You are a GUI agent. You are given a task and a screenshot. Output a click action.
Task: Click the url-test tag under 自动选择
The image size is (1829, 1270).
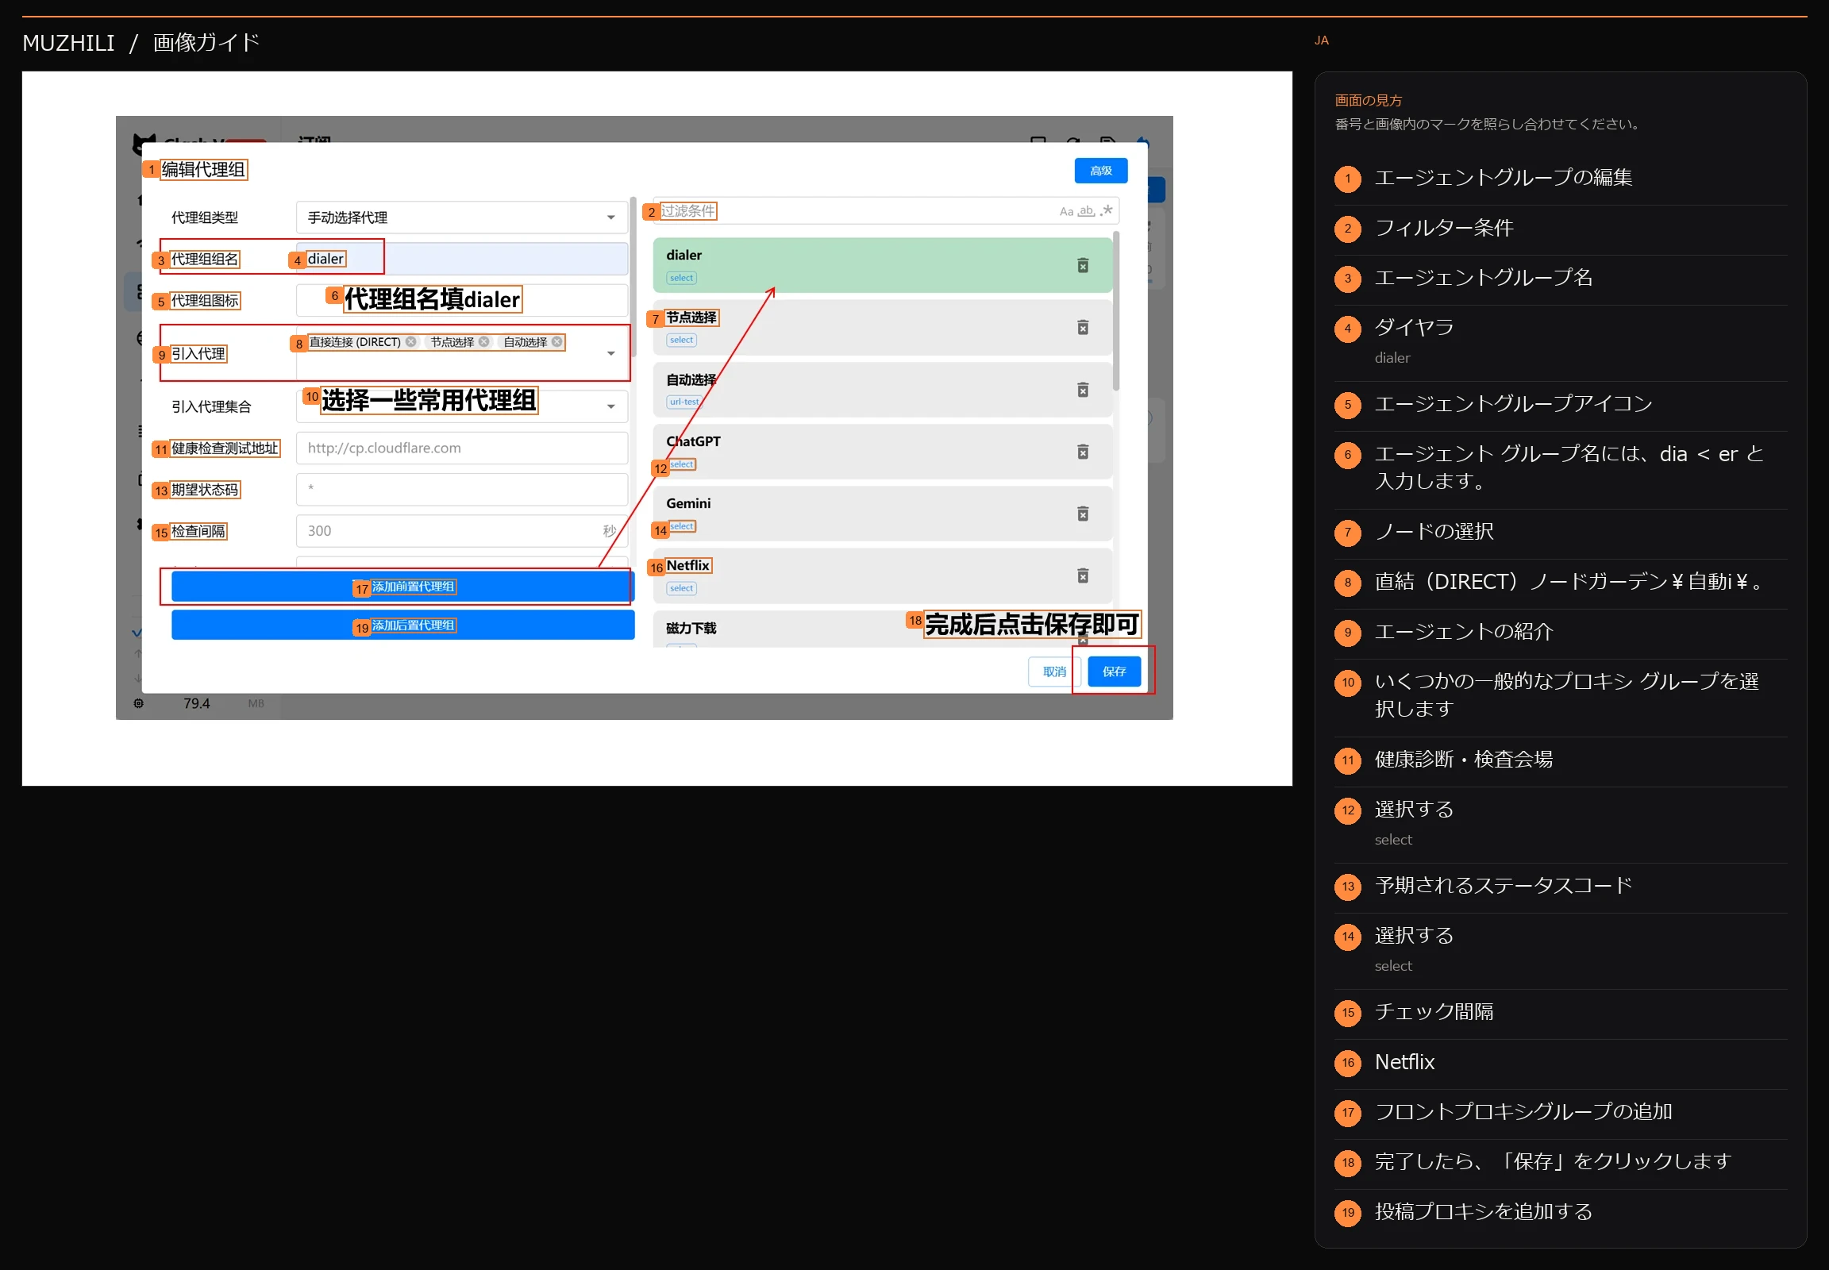coord(683,402)
